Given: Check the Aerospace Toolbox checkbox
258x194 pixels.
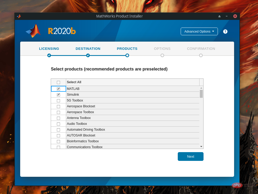Looking at the screenshot, I should [58, 112].
